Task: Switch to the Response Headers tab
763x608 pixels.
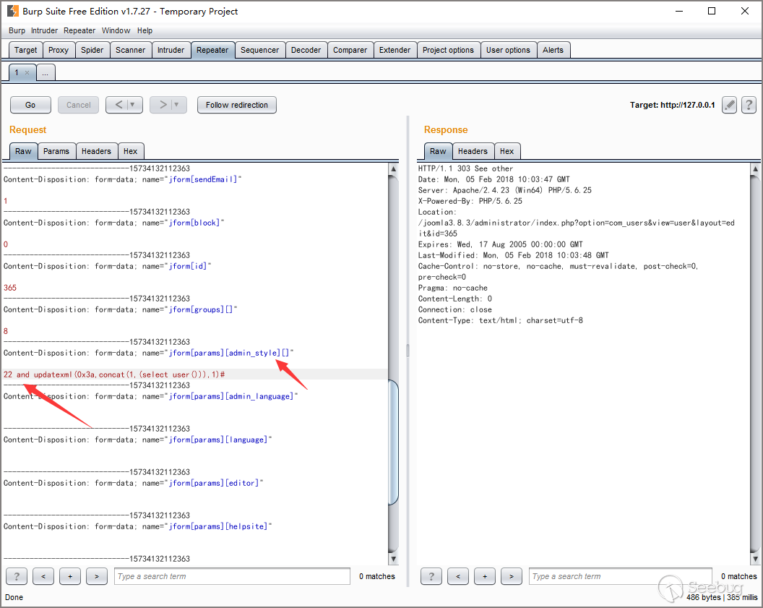Action: (473, 151)
